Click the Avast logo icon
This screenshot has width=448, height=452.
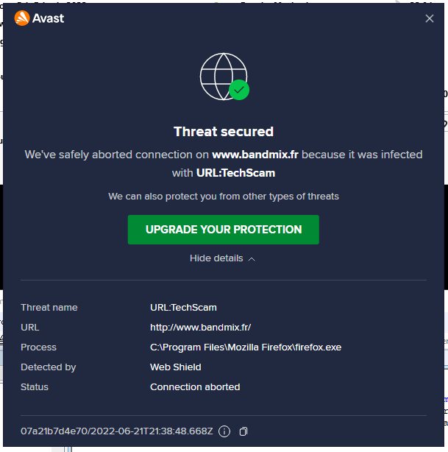click(x=22, y=18)
